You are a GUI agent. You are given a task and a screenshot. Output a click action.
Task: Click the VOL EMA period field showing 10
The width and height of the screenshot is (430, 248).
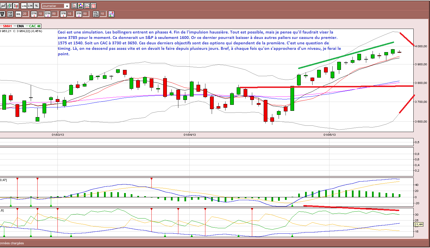[x=103, y=14]
